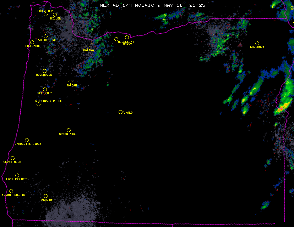Click the Charlotte Ridge label text
The image size is (294, 227).
click(28, 144)
